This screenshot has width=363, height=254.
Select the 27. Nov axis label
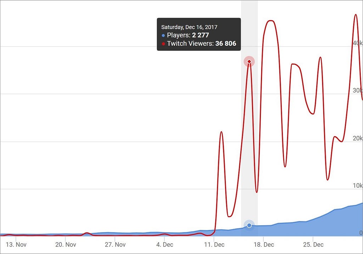point(115,244)
